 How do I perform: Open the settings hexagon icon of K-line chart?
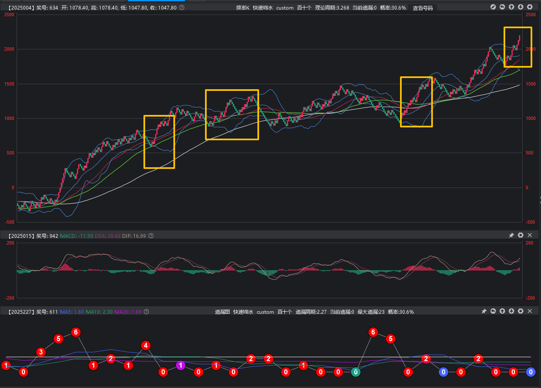click(530, 7)
